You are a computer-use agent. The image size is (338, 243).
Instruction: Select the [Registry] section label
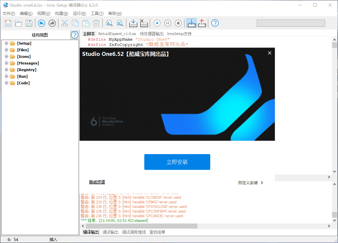click(x=27, y=69)
